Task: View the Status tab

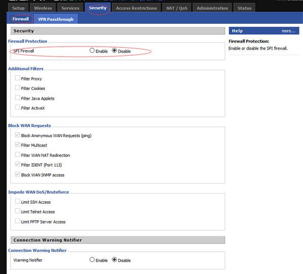Action: point(244,8)
